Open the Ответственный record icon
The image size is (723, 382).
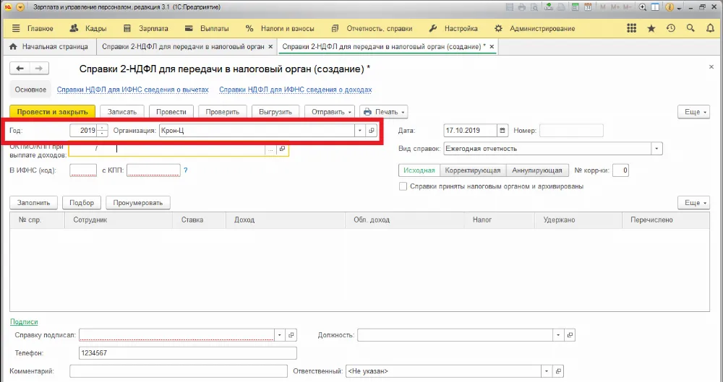(x=558, y=371)
